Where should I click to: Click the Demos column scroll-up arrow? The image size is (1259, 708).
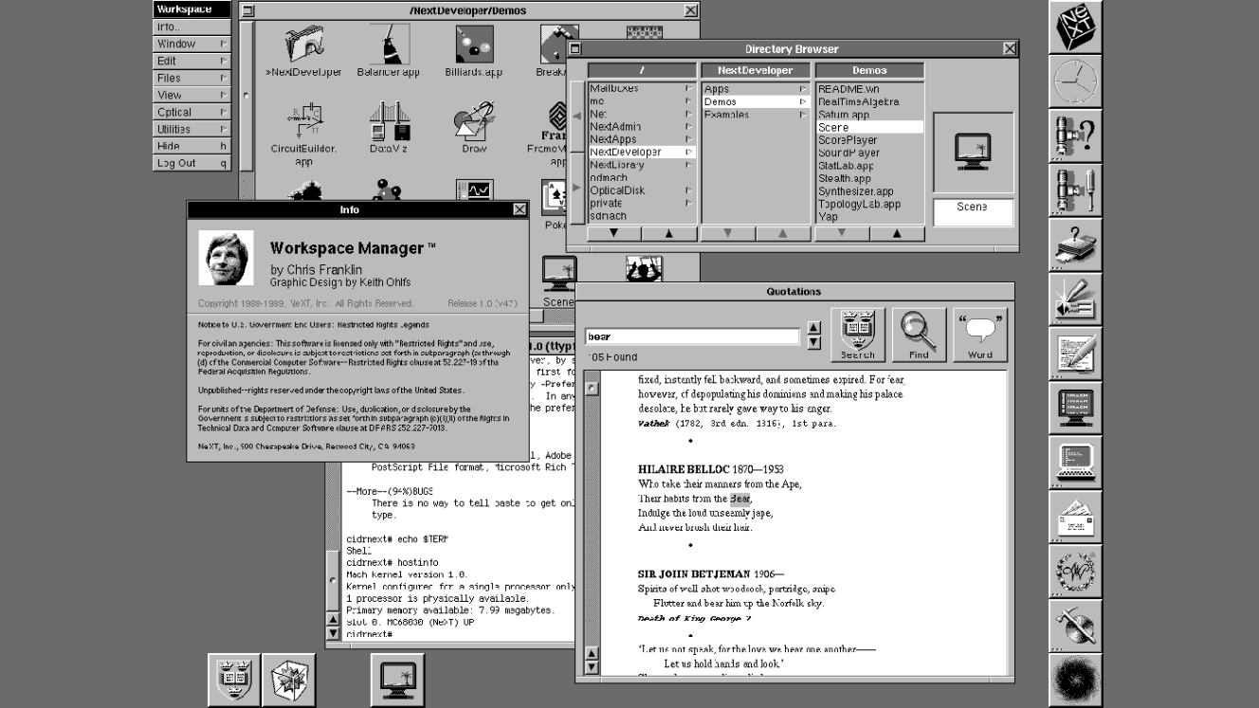tap(896, 233)
